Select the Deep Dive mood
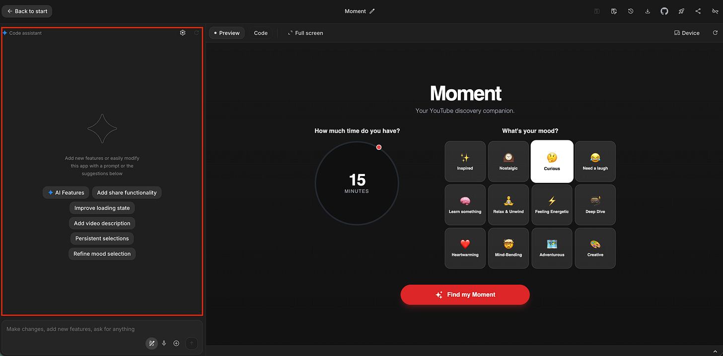 [595, 205]
